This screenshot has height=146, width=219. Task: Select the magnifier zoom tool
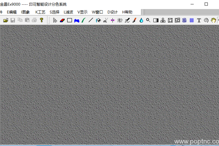click(148, 20)
